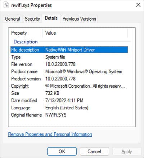Select the Copyright property label
Screen dimensions: 144x158
coord(20,86)
